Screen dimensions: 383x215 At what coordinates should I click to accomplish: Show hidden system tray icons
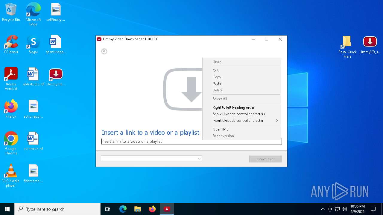[323, 209]
